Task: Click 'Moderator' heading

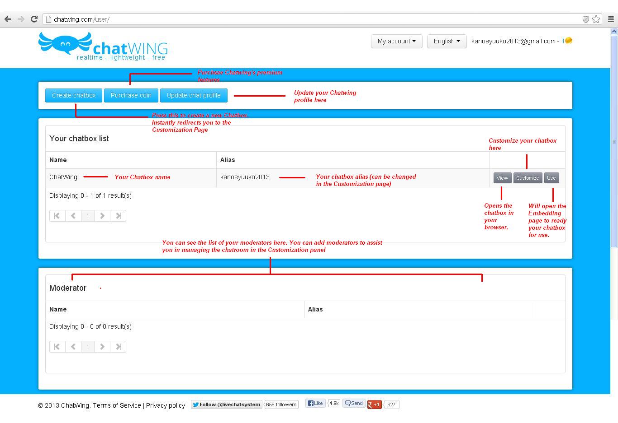Action: (x=68, y=288)
